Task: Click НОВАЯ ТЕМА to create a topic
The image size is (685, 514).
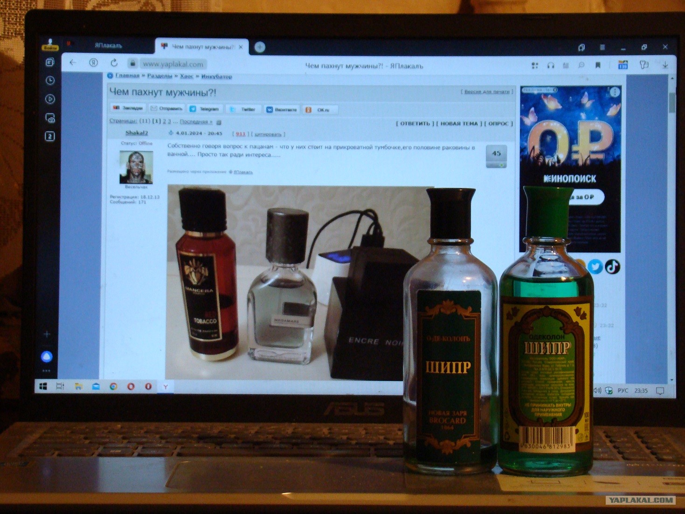Action: click(x=459, y=124)
